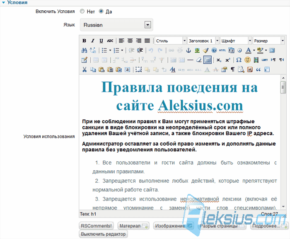Insert a new layer
The width and height of the screenshot is (290, 239).
coord(138,69)
